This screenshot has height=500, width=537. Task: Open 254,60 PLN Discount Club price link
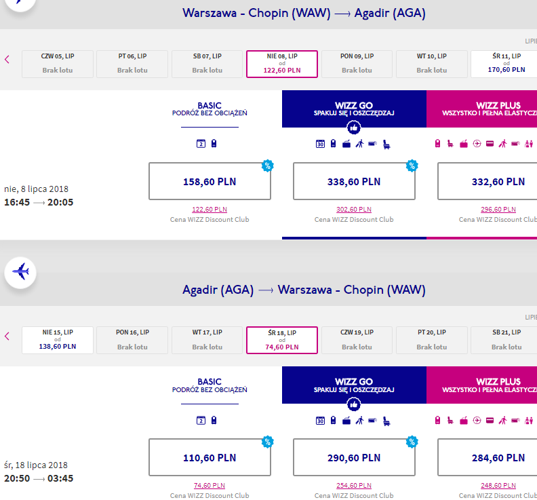(354, 486)
